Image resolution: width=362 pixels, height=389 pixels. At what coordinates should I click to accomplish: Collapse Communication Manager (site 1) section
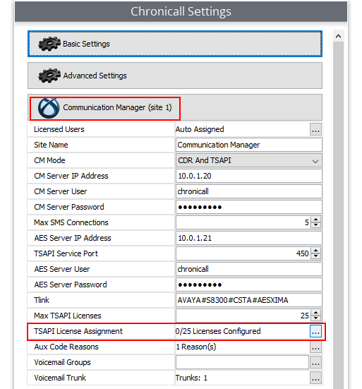pyautogui.click(x=175, y=108)
